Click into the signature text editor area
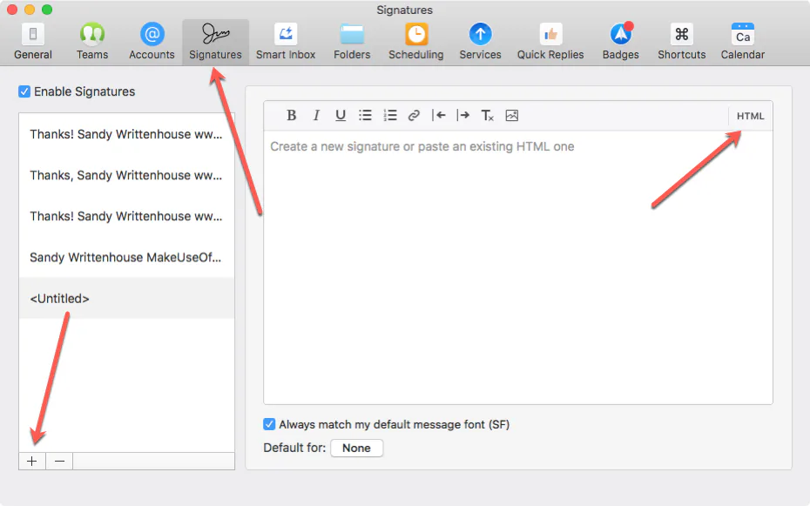The height and width of the screenshot is (506, 810). [x=518, y=267]
